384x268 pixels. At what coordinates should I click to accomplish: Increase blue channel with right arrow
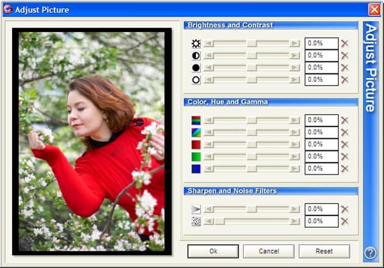294,169
